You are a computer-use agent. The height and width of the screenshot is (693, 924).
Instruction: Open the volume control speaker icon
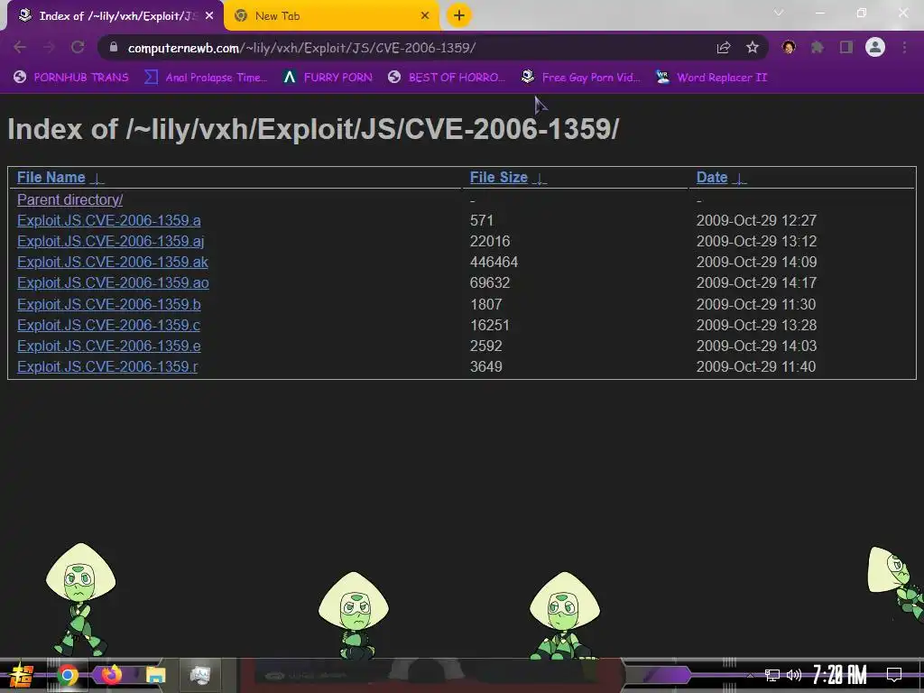[794, 675]
